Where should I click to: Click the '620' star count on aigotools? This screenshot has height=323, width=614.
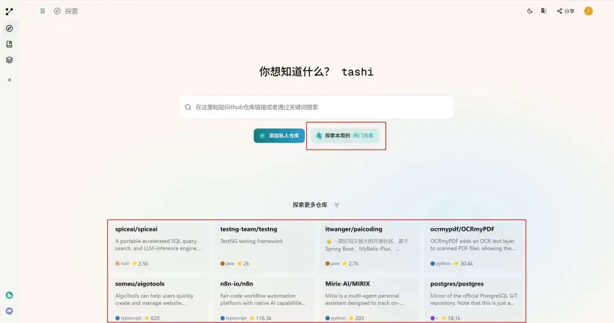(x=155, y=318)
